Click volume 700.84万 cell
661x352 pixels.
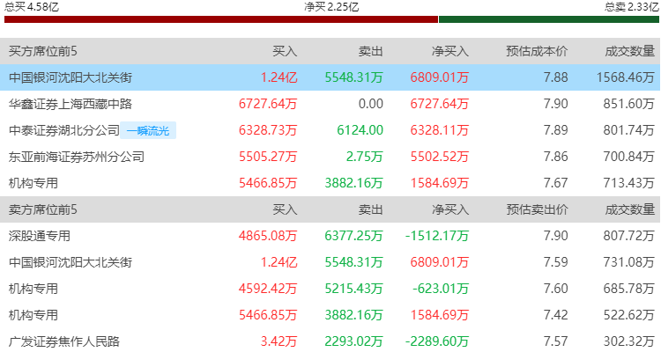coord(629,157)
